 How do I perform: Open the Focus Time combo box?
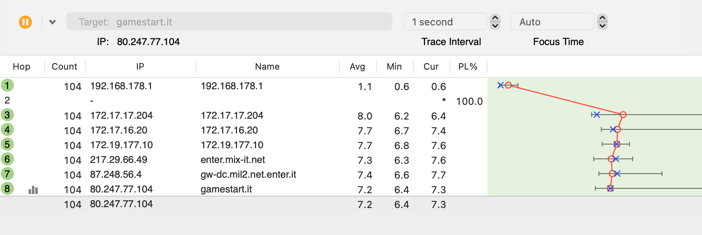coord(552,22)
